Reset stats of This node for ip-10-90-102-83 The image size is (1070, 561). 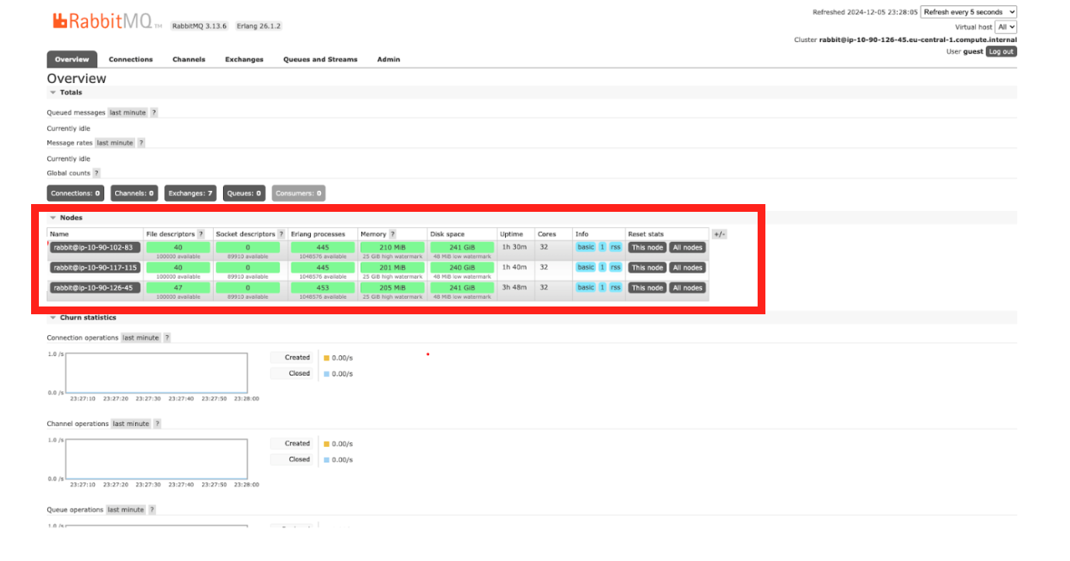[x=647, y=248]
